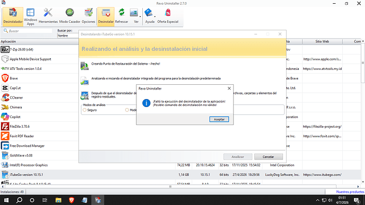Open Windows taskbar search
The width and height of the screenshot is (365, 205).
tap(20, 200)
